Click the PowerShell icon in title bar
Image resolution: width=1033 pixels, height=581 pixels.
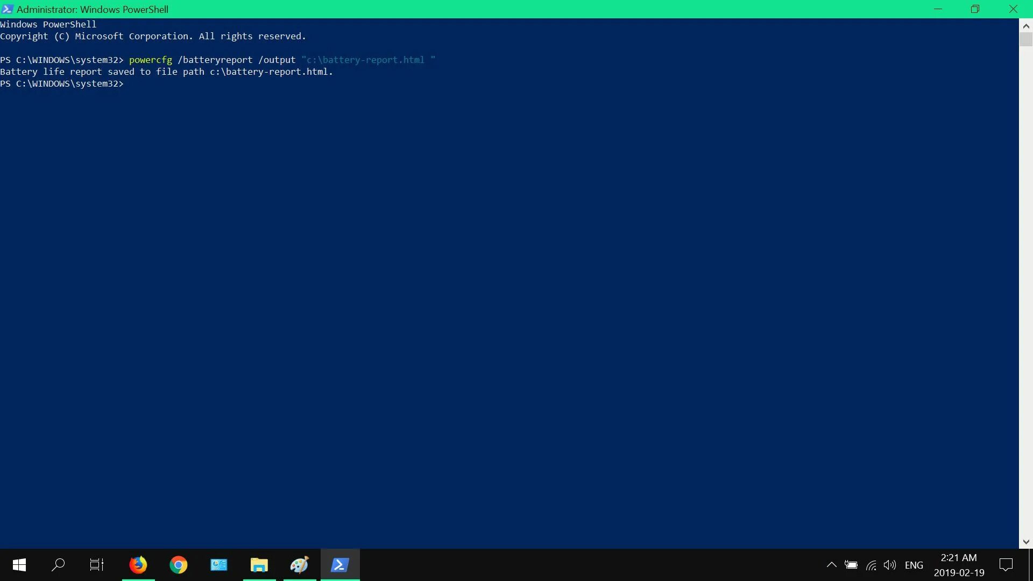click(x=8, y=9)
